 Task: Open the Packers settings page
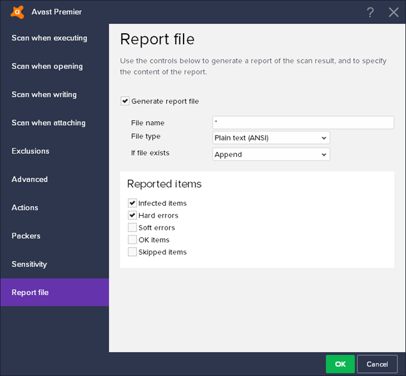pyautogui.click(x=26, y=236)
